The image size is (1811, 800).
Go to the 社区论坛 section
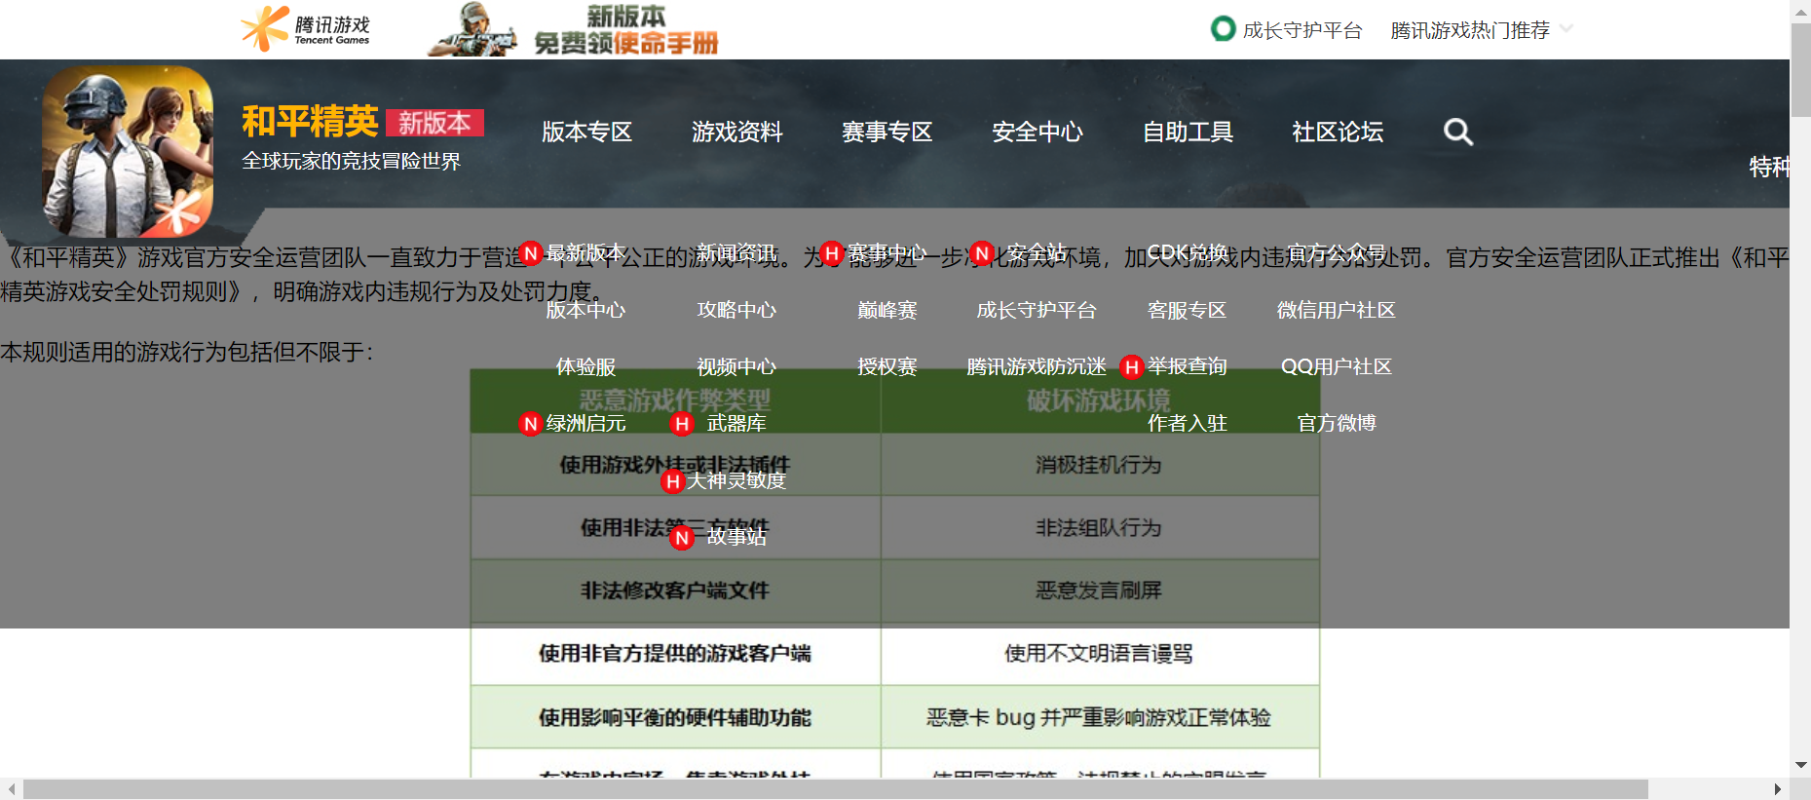pos(1337,132)
